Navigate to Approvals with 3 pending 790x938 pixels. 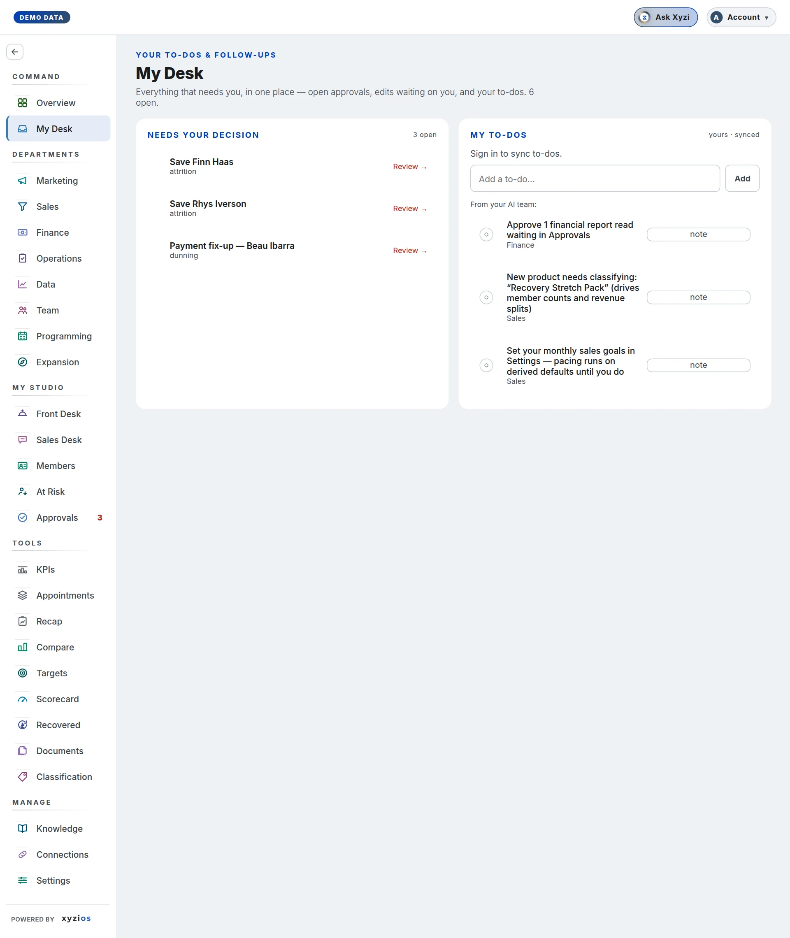(58, 518)
